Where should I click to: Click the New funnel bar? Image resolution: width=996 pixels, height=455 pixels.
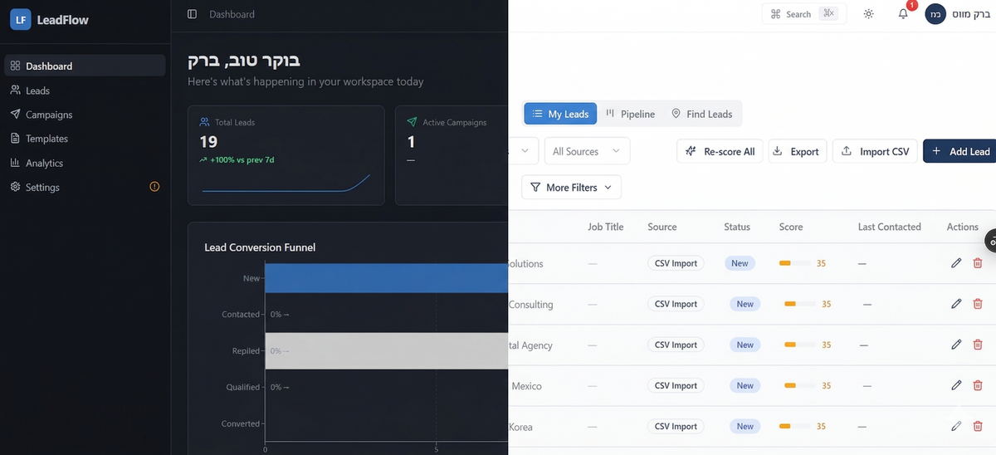click(386, 278)
